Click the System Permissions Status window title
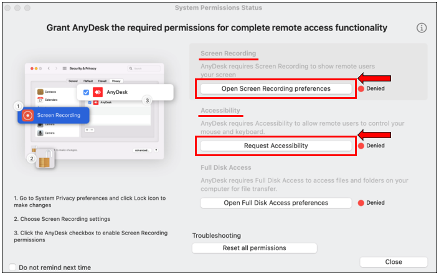Screen dimensions: 439x275 pos(219,8)
